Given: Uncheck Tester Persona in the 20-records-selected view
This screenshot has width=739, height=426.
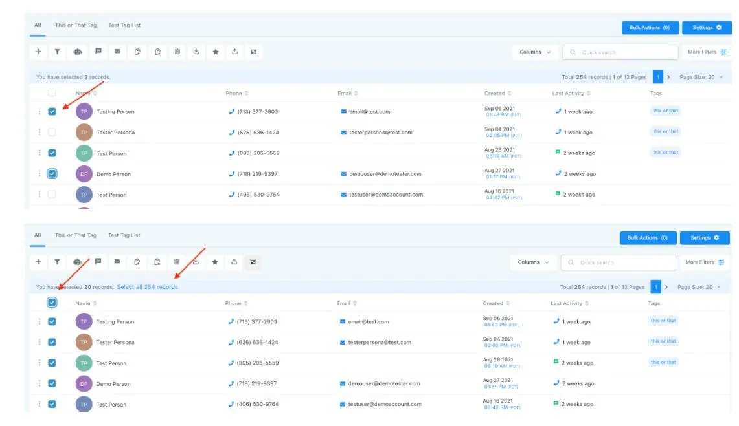Looking at the screenshot, I should 52,343.
